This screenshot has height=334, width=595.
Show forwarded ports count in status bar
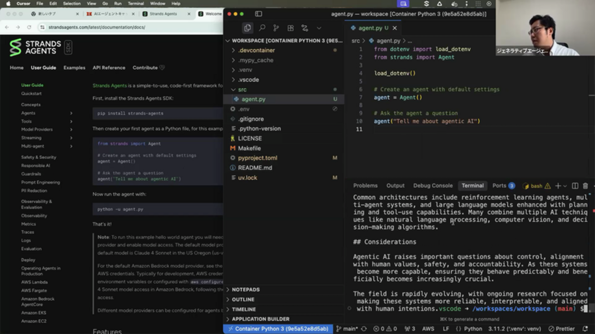410,329
